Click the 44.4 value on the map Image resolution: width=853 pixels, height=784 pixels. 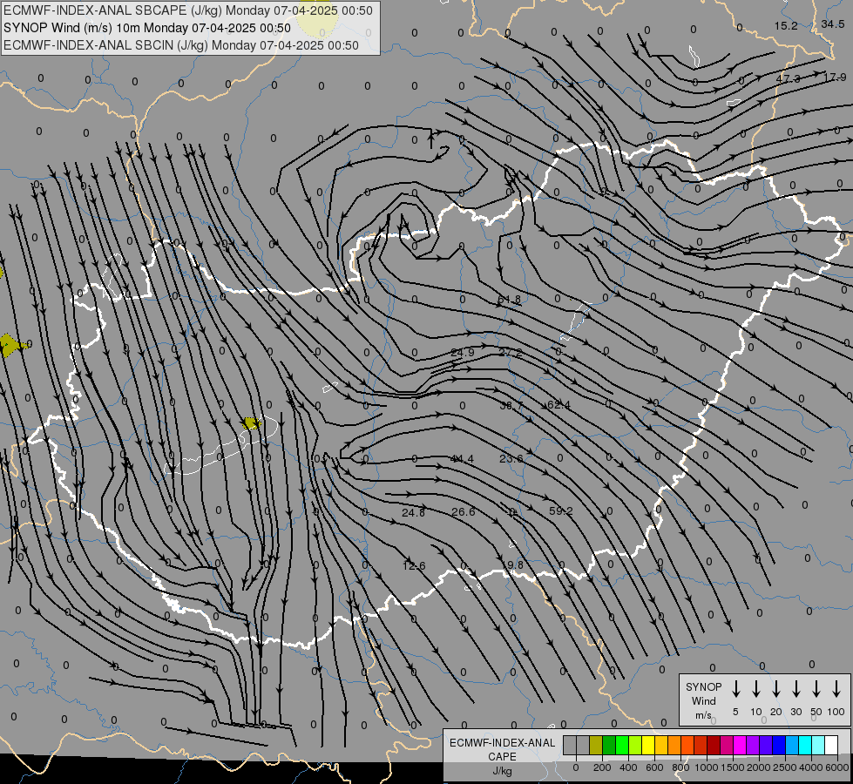point(463,459)
